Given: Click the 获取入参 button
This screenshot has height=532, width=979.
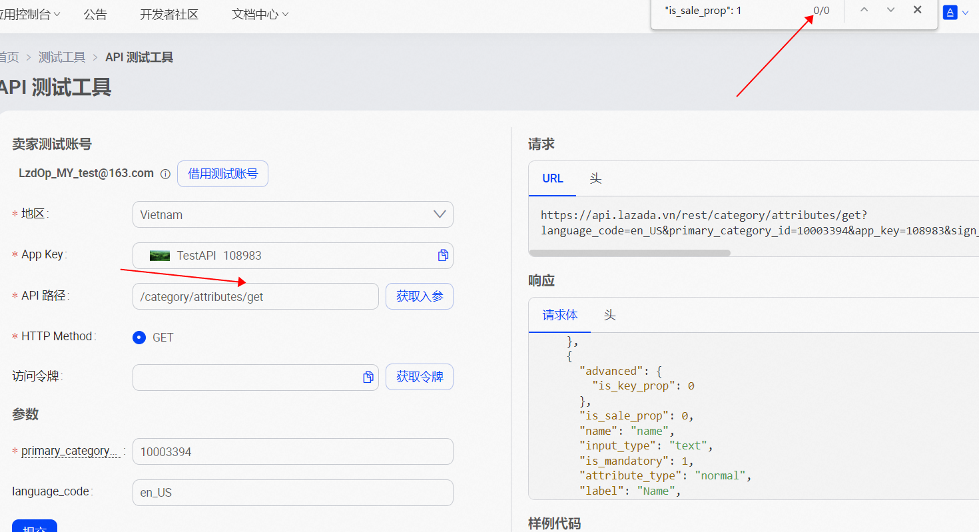Looking at the screenshot, I should coord(420,296).
